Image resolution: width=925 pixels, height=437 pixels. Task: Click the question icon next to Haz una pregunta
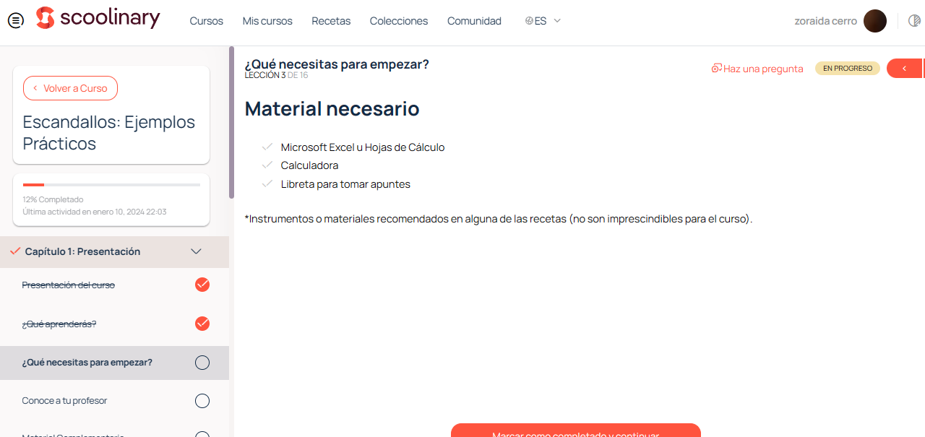(x=715, y=68)
